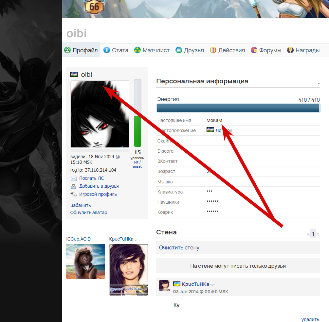Image resolution: width=329 pixels, height=322 pixels.
Task: Open the Профайл tab
Action: click(x=81, y=50)
